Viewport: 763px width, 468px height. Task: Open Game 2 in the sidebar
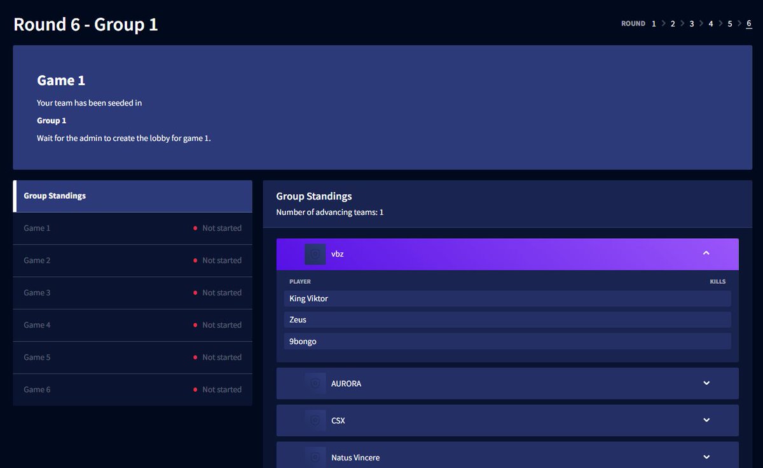(133, 260)
